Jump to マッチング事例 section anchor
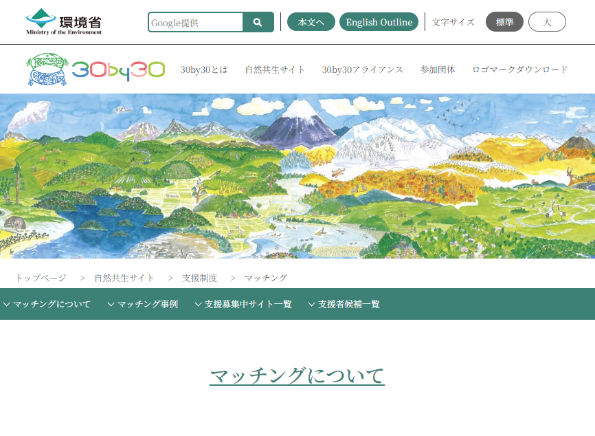Screen dimensions: 595x436 tap(143, 304)
